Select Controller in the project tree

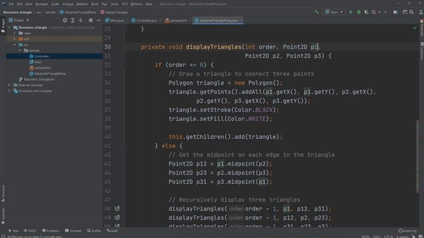(x=41, y=56)
